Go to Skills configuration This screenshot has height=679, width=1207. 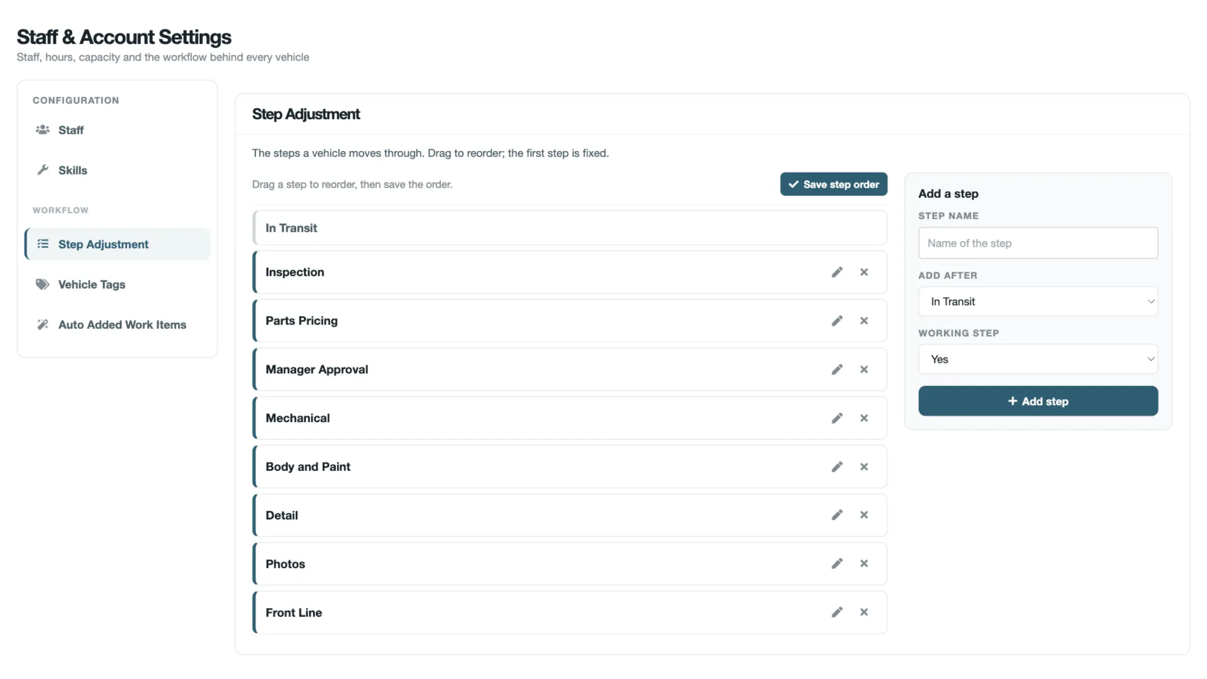[x=117, y=171]
